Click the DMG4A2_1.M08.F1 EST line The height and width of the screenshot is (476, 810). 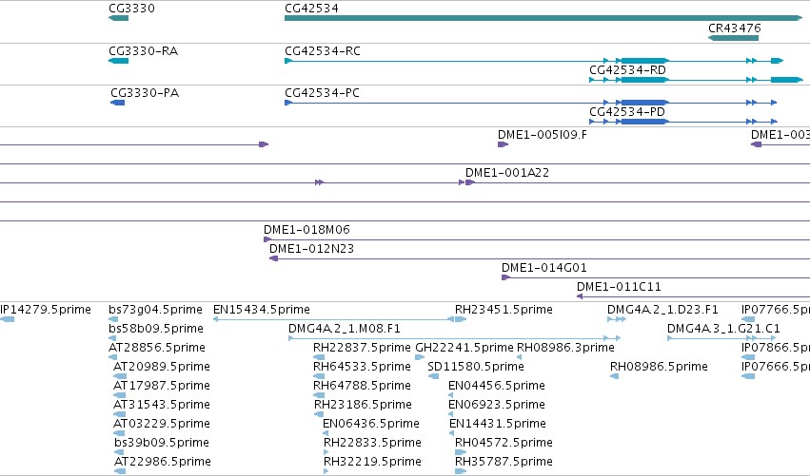[x=455, y=338]
